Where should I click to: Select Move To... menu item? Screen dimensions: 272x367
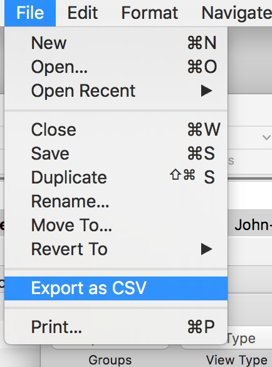tap(116, 225)
